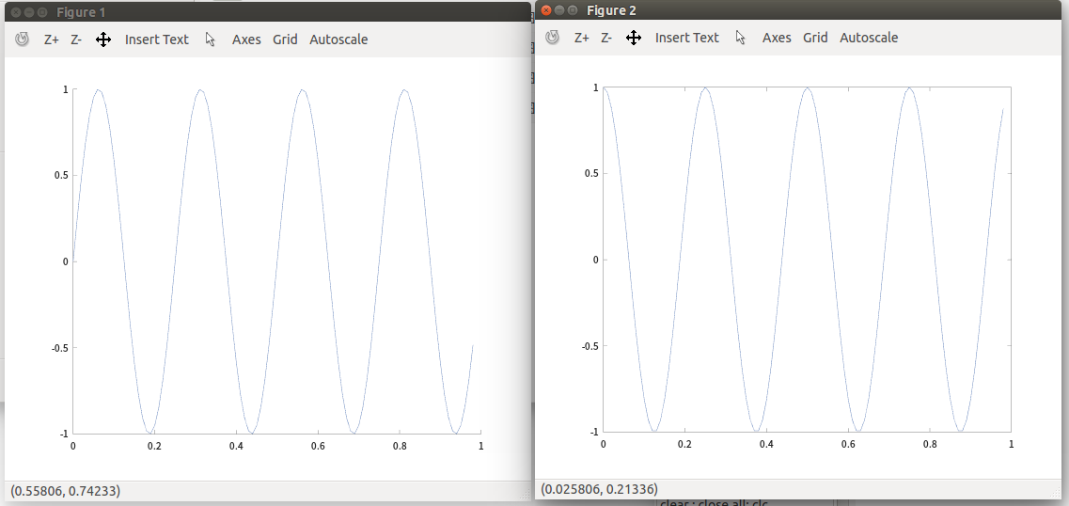Toggle the Grid in Figure 2
The width and height of the screenshot is (1069, 506).
point(815,38)
